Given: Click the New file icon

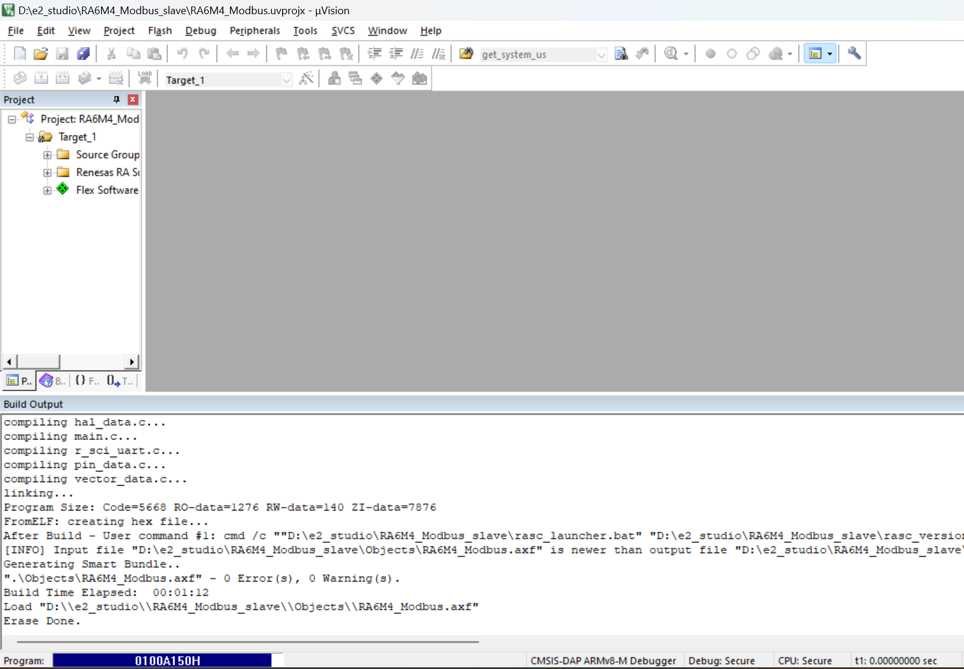Looking at the screenshot, I should coord(20,54).
